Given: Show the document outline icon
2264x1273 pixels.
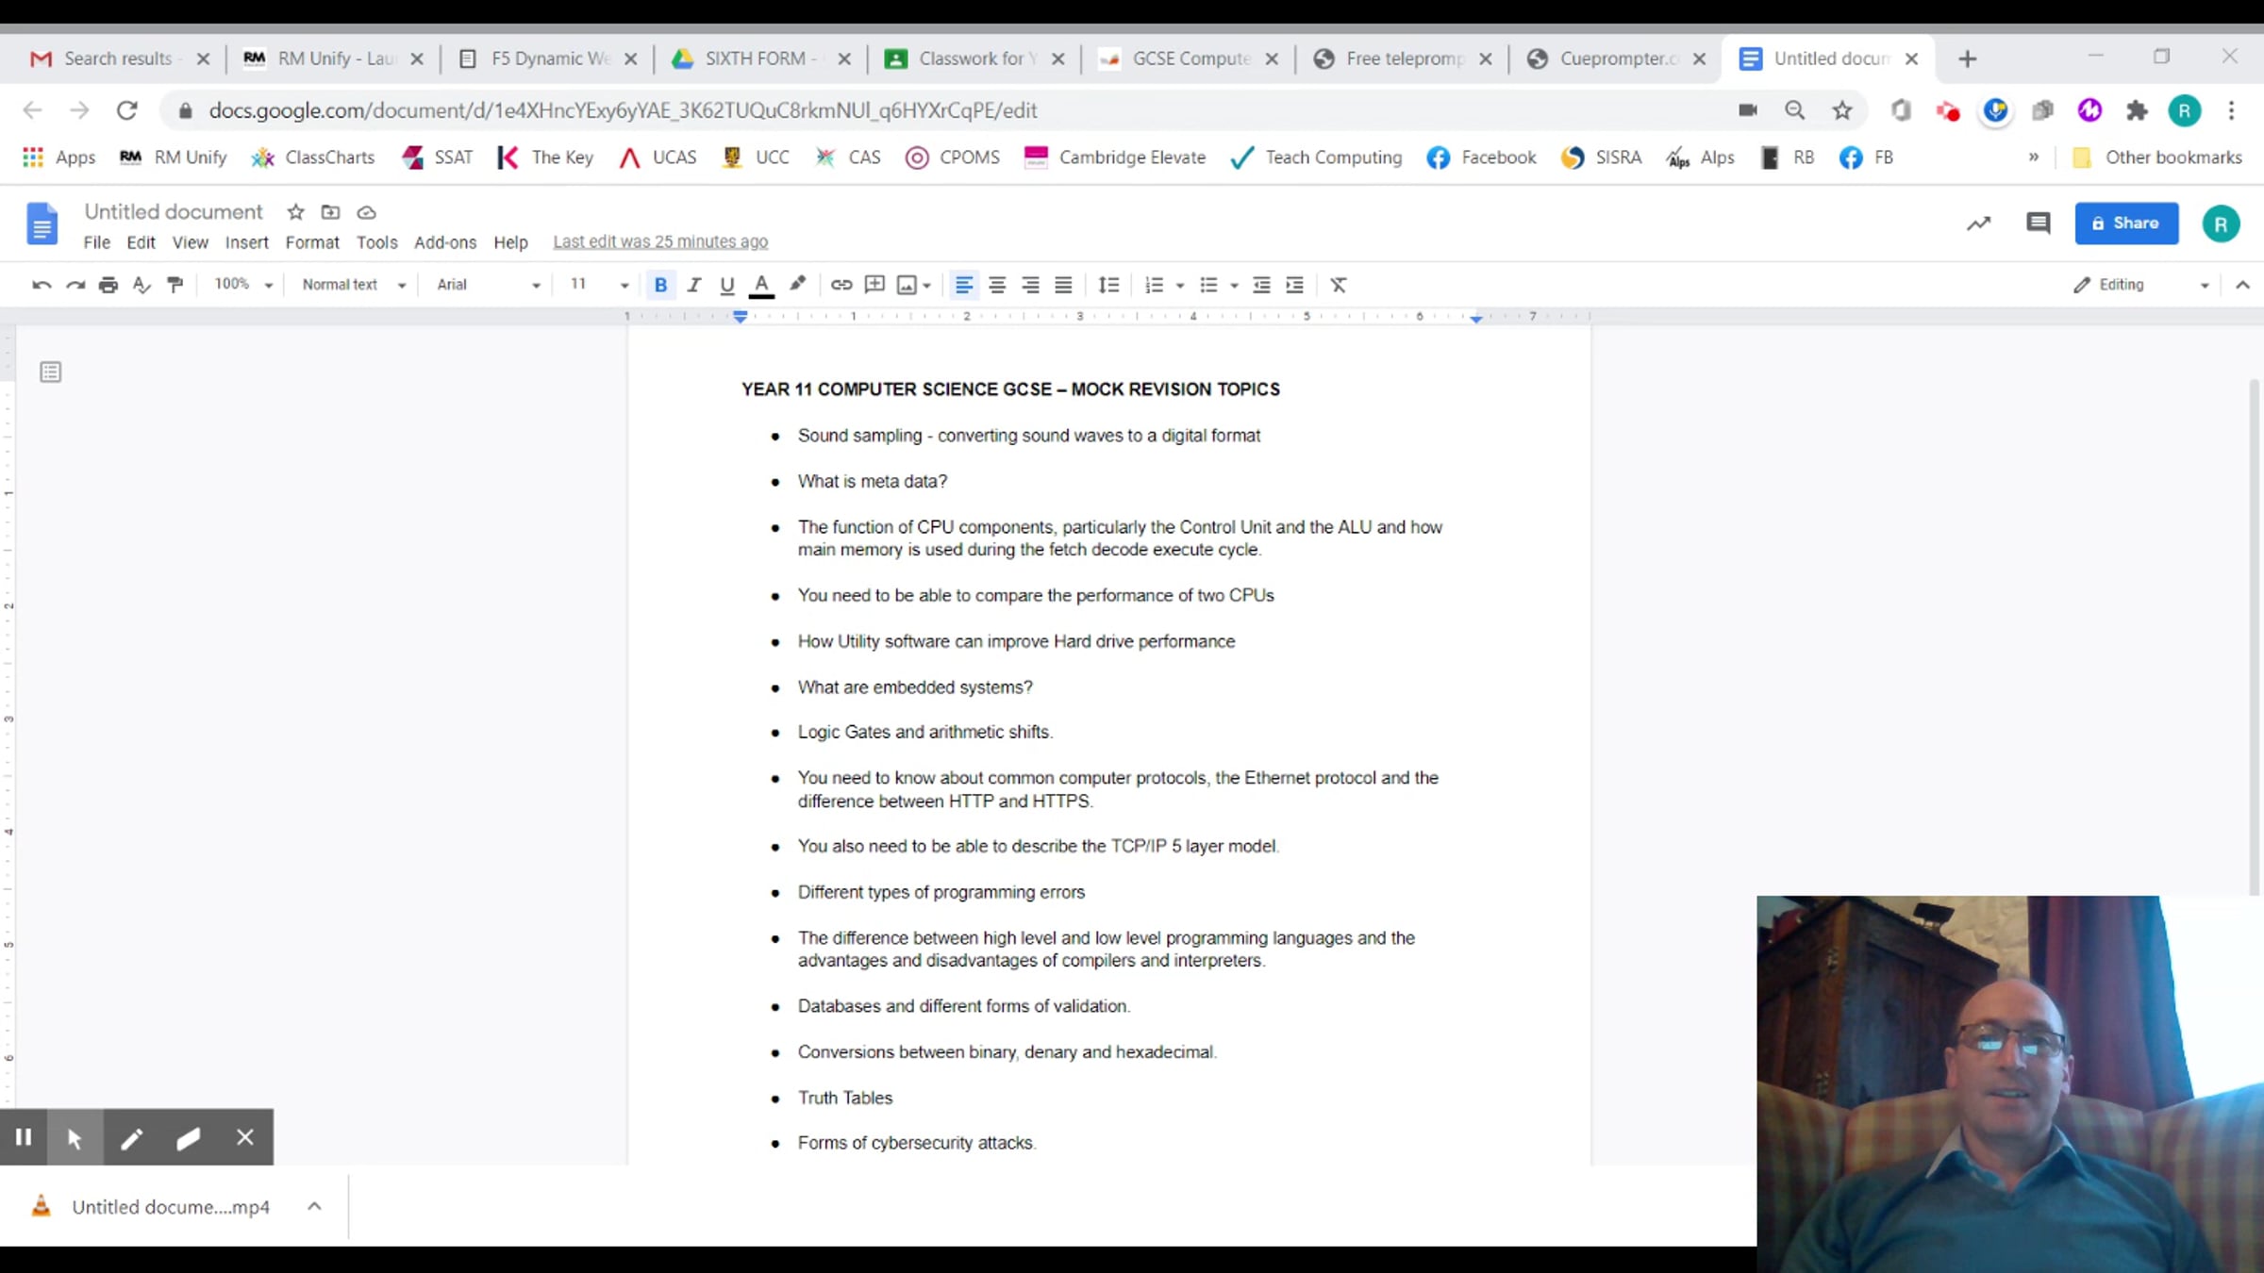Looking at the screenshot, I should click(x=51, y=372).
